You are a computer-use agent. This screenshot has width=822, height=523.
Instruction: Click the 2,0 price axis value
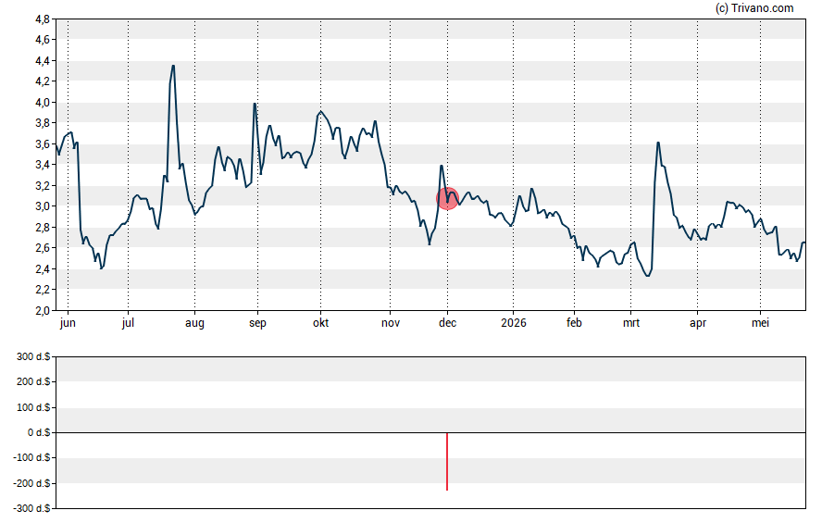coord(43,311)
